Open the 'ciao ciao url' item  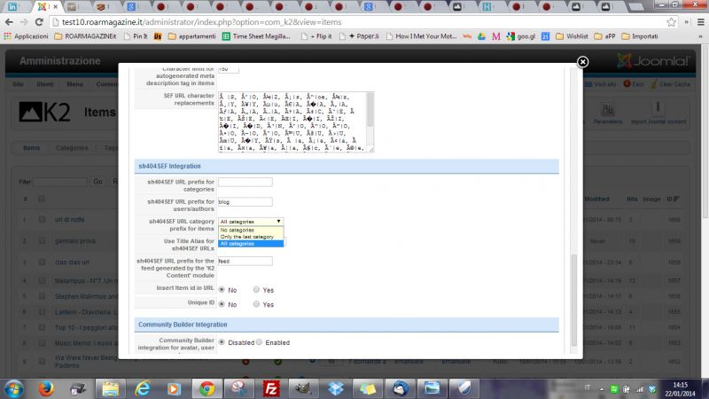72,262
